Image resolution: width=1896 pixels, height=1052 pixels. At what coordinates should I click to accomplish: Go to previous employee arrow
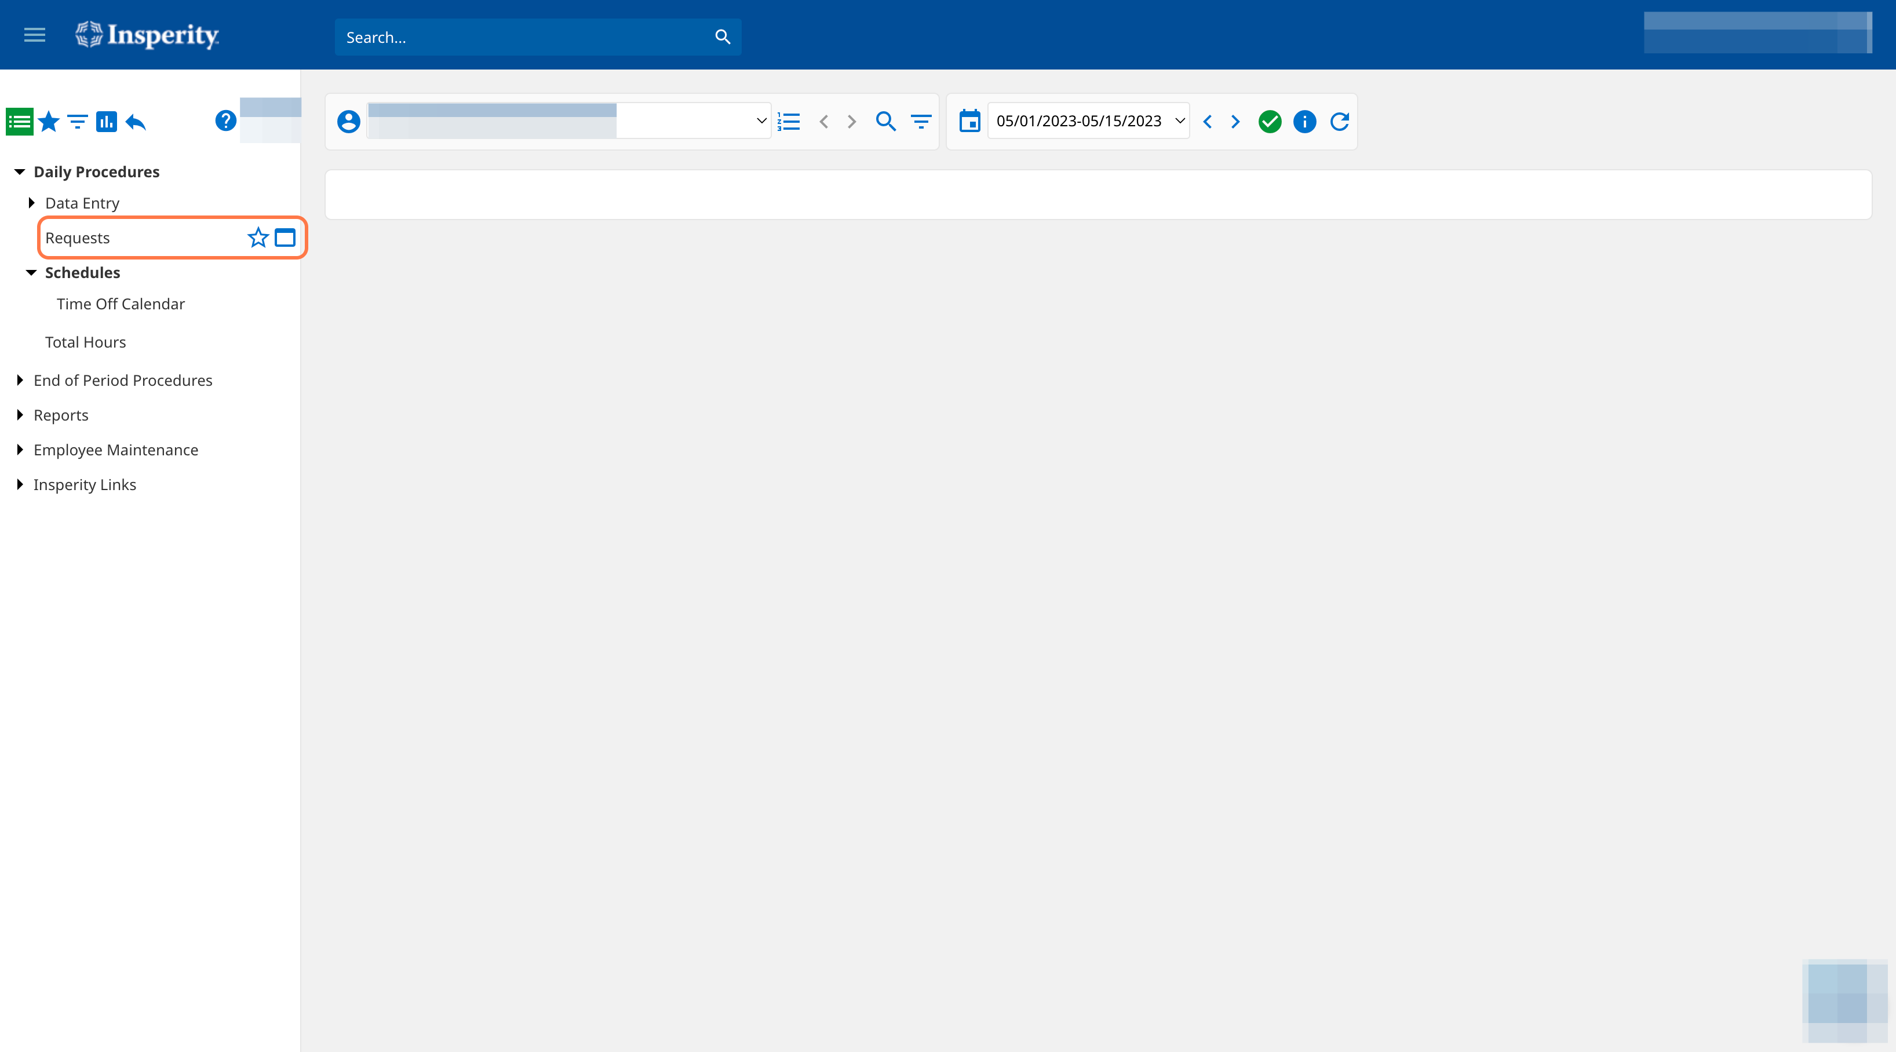823,122
